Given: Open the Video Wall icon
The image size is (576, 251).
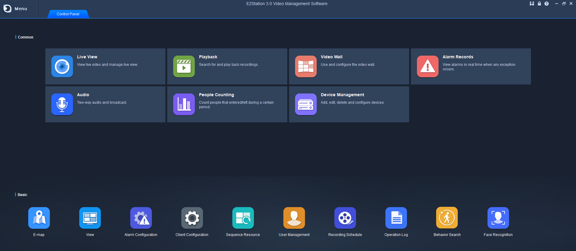Looking at the screenshot, I should point(306,66).
